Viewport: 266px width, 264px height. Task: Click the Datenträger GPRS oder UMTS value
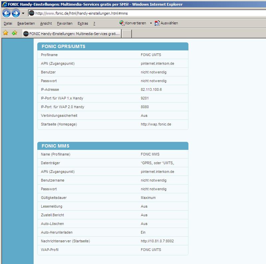(157, 163)
